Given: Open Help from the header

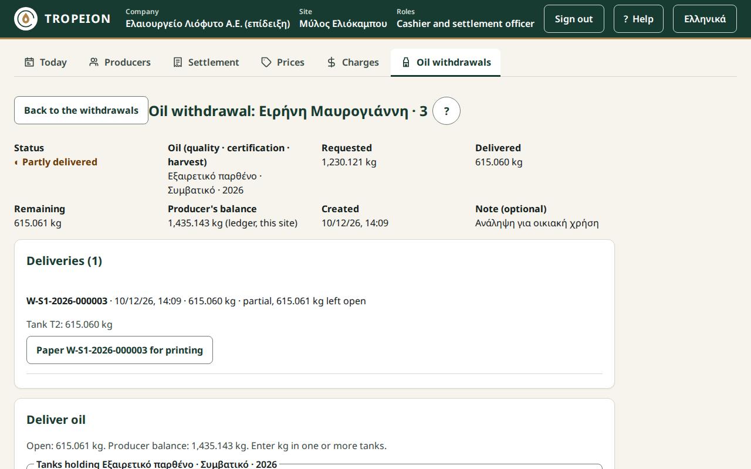Looking at the screenshot, I should 638,19.
